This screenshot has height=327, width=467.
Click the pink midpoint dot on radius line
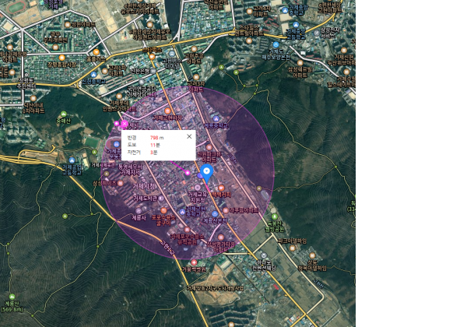coord(188,171)
